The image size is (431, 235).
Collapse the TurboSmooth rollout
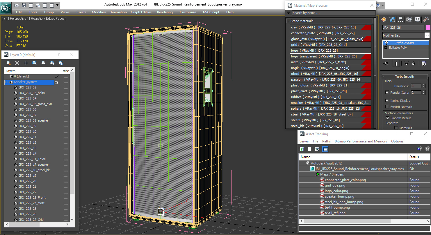pyautogui.click(x=383, y=77)
